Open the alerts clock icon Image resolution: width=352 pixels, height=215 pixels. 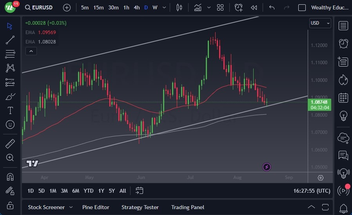pos(343,43)
